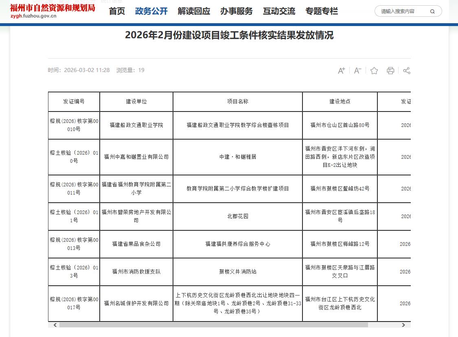Click the 项目名称 column header
The width and height of the screenshot is (458, 337).
click(x=238, y=102)
